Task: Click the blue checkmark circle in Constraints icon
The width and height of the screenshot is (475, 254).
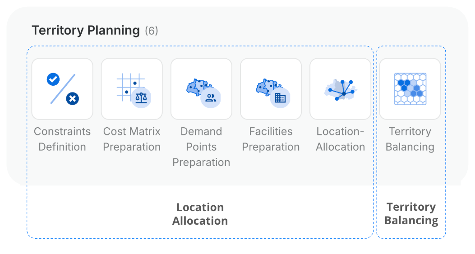Action: [x=53, y=80]
